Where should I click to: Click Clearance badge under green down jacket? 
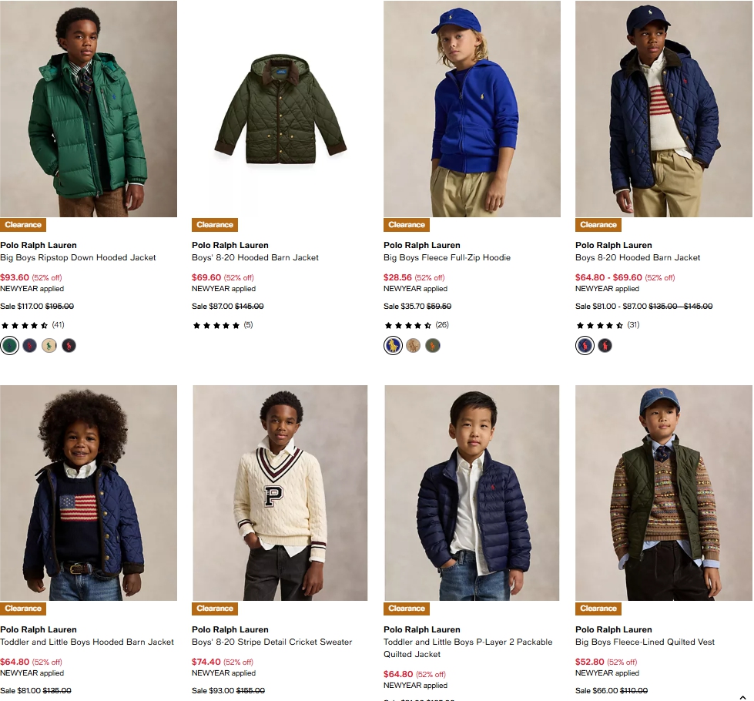tap(23, 225)
